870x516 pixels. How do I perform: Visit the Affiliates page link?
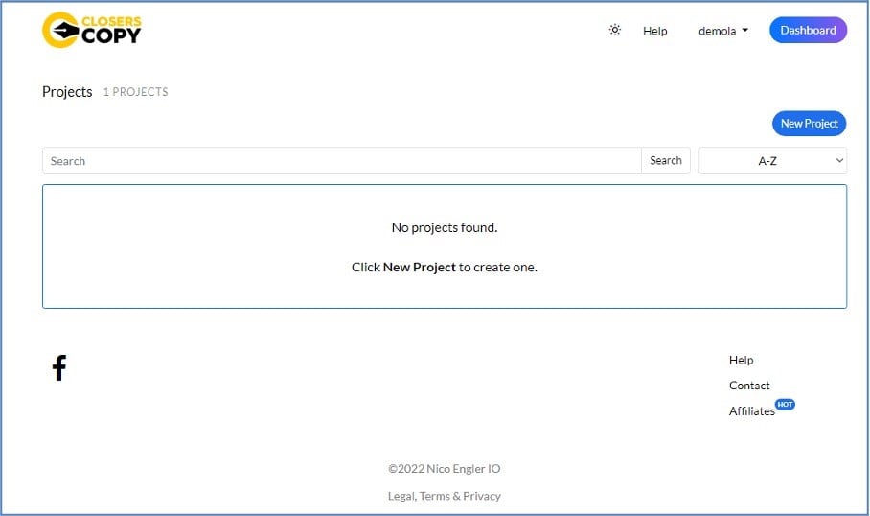point(752,411)
